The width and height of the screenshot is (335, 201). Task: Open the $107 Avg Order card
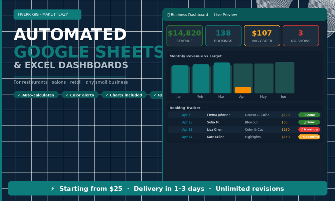click(262, 36)
